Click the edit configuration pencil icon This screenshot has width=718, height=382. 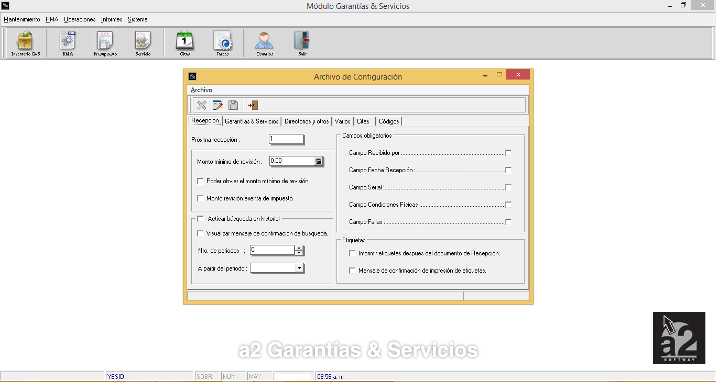217,105
